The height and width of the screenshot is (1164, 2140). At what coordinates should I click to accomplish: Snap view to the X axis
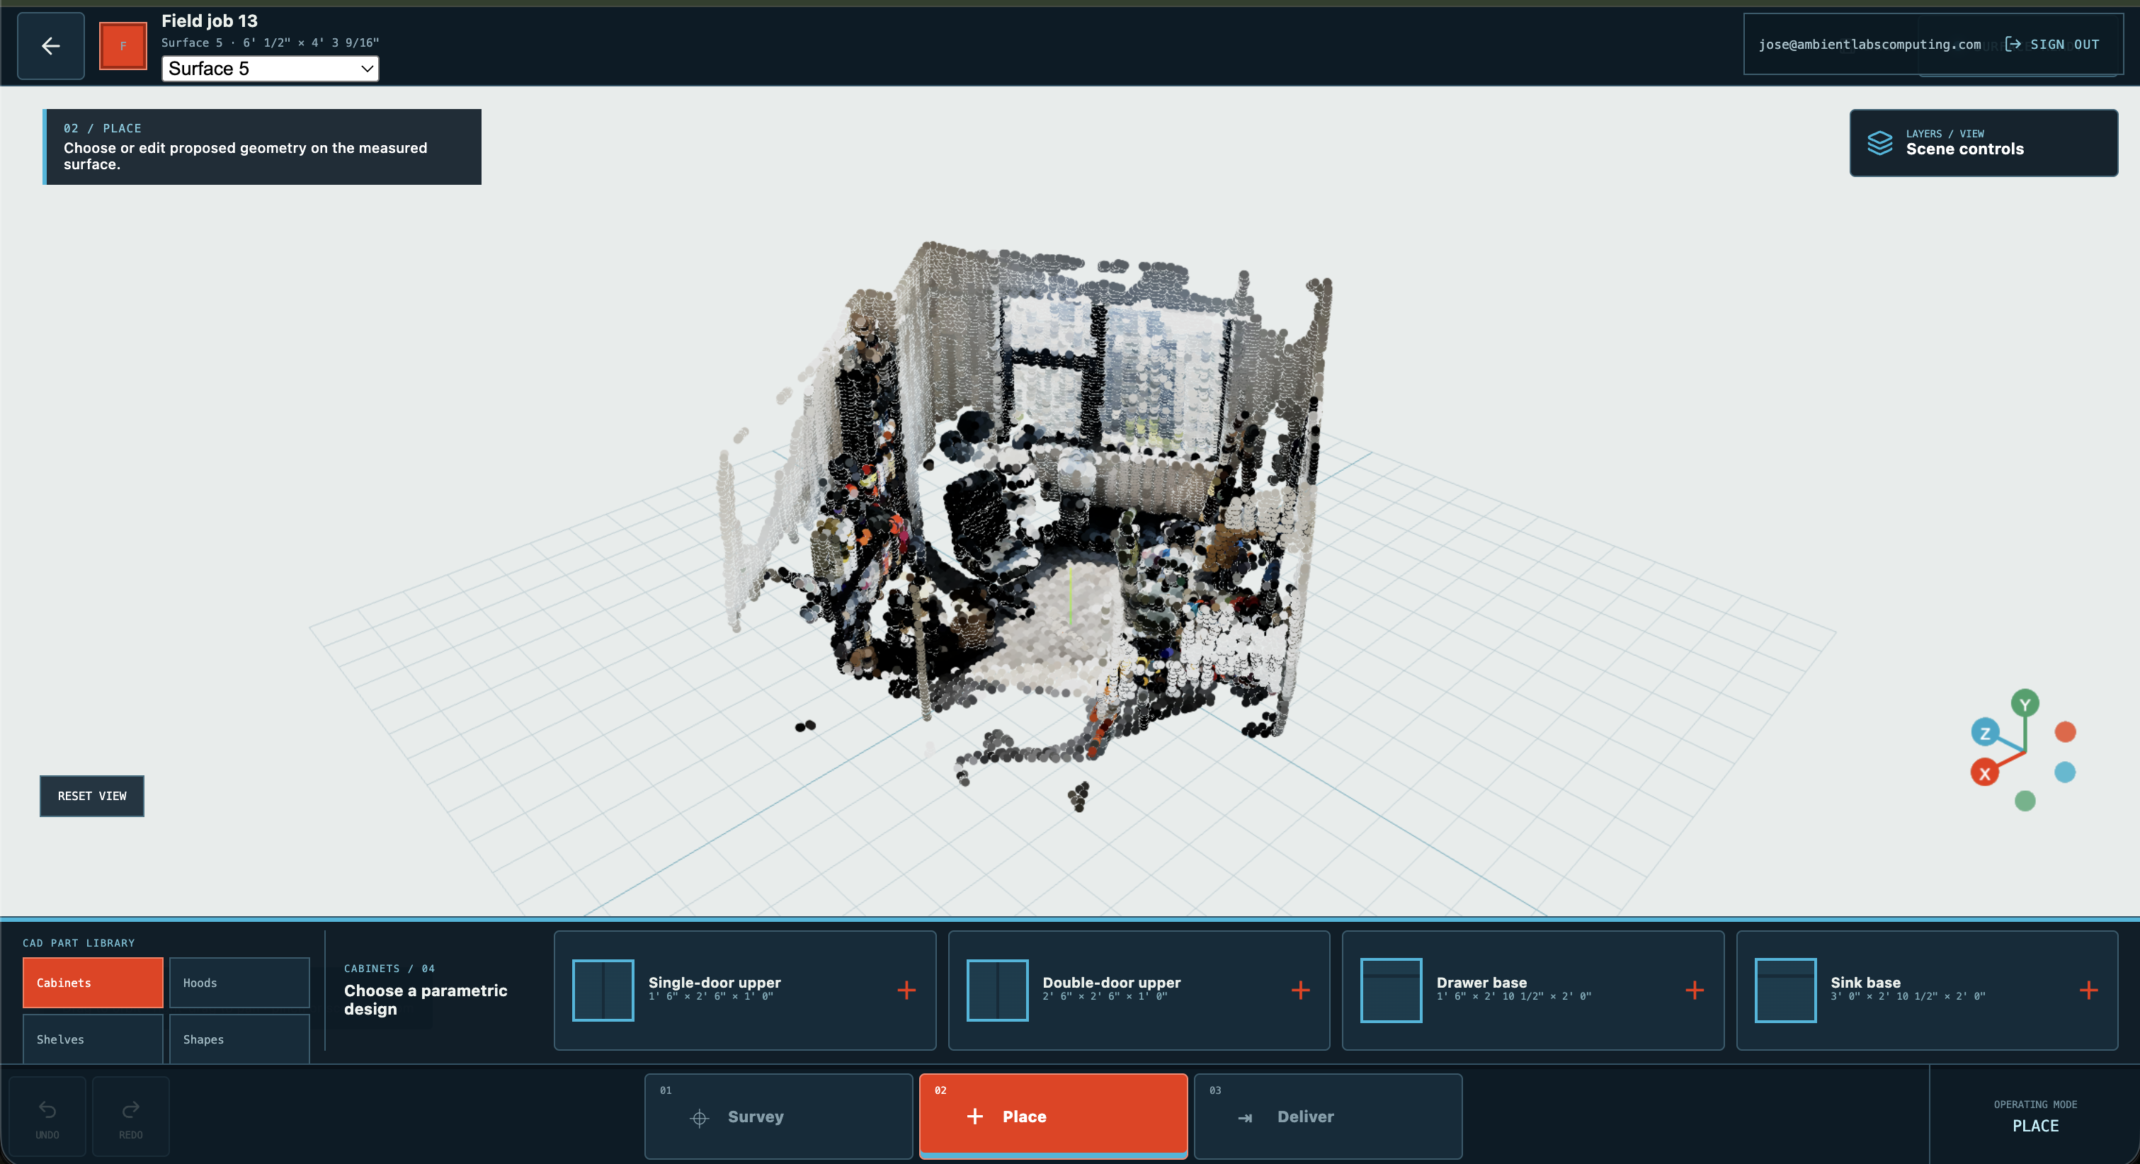click(x=1984, y=772)
